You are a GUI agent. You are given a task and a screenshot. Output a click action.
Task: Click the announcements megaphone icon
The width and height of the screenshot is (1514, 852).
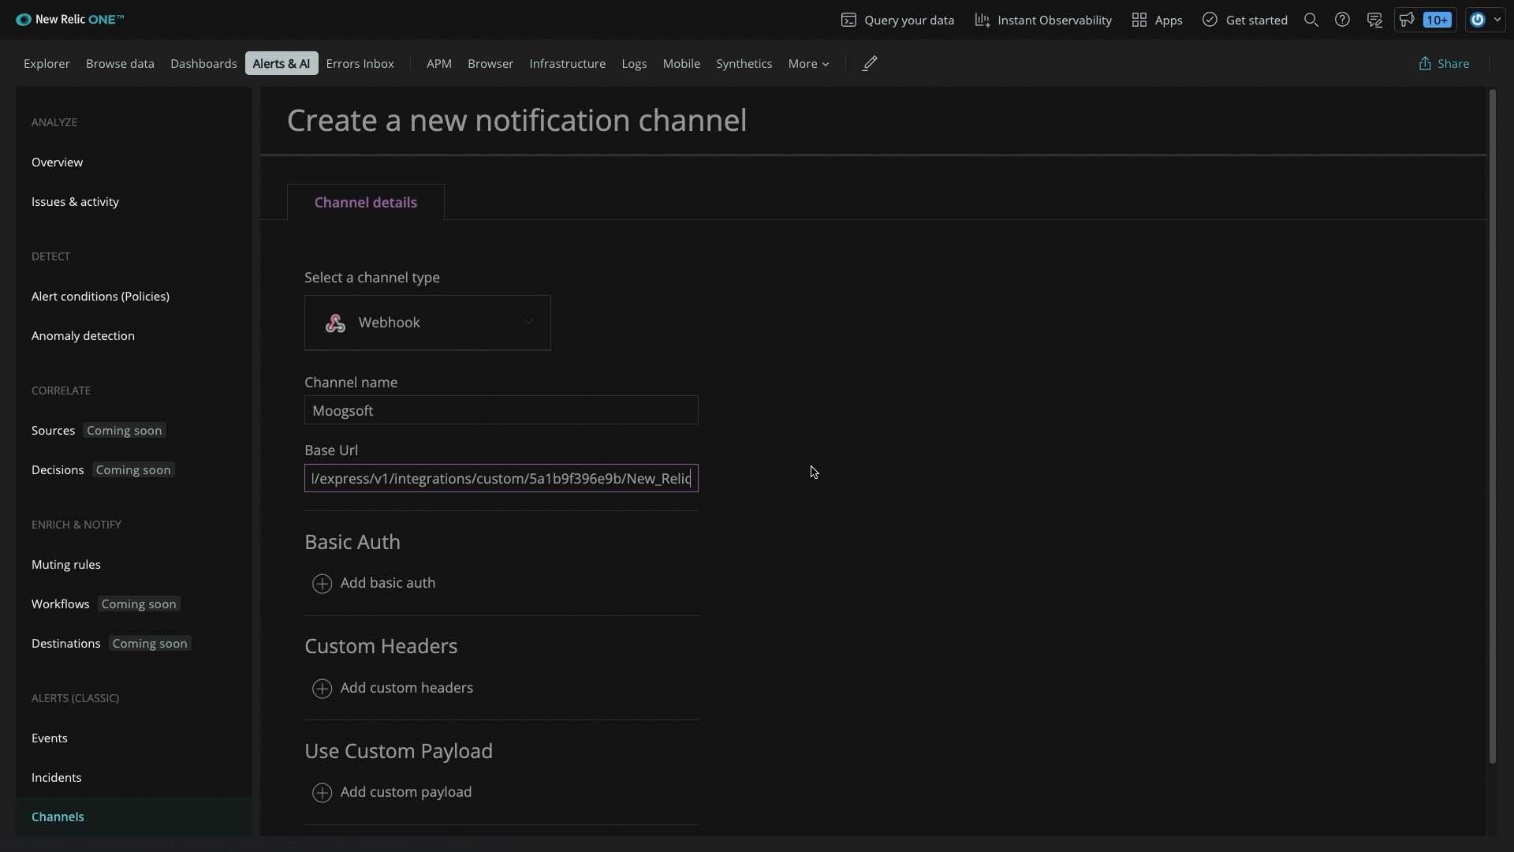pos(1407,20)
